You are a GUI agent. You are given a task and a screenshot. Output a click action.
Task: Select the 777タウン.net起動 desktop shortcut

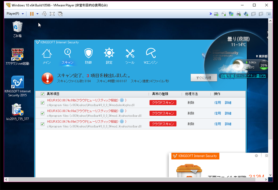click(17, 57)
